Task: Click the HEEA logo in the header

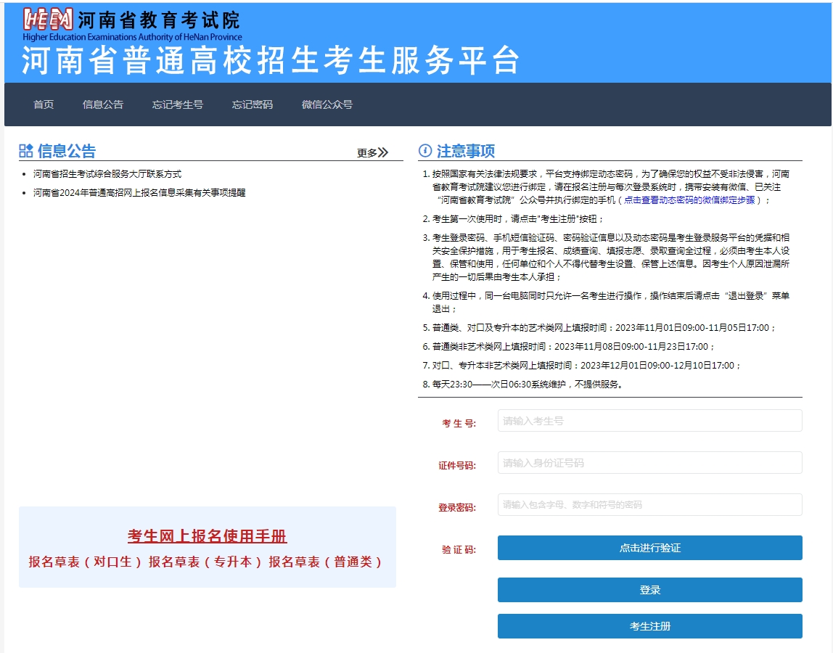Action: 48,19
